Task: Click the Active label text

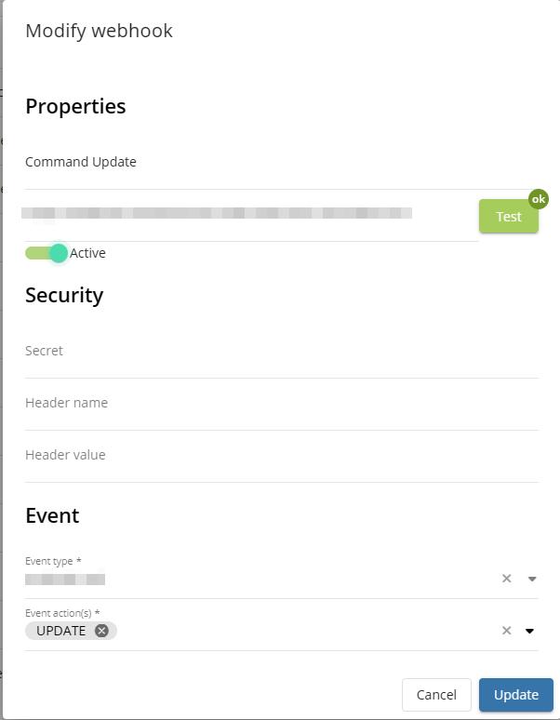Action: click(x=88, y=253)
